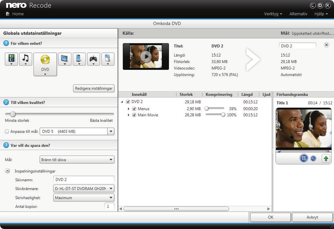Screen dimensions: 334x229
Task: Click the small blue preview control icon
Action: [x=313, y=159]
